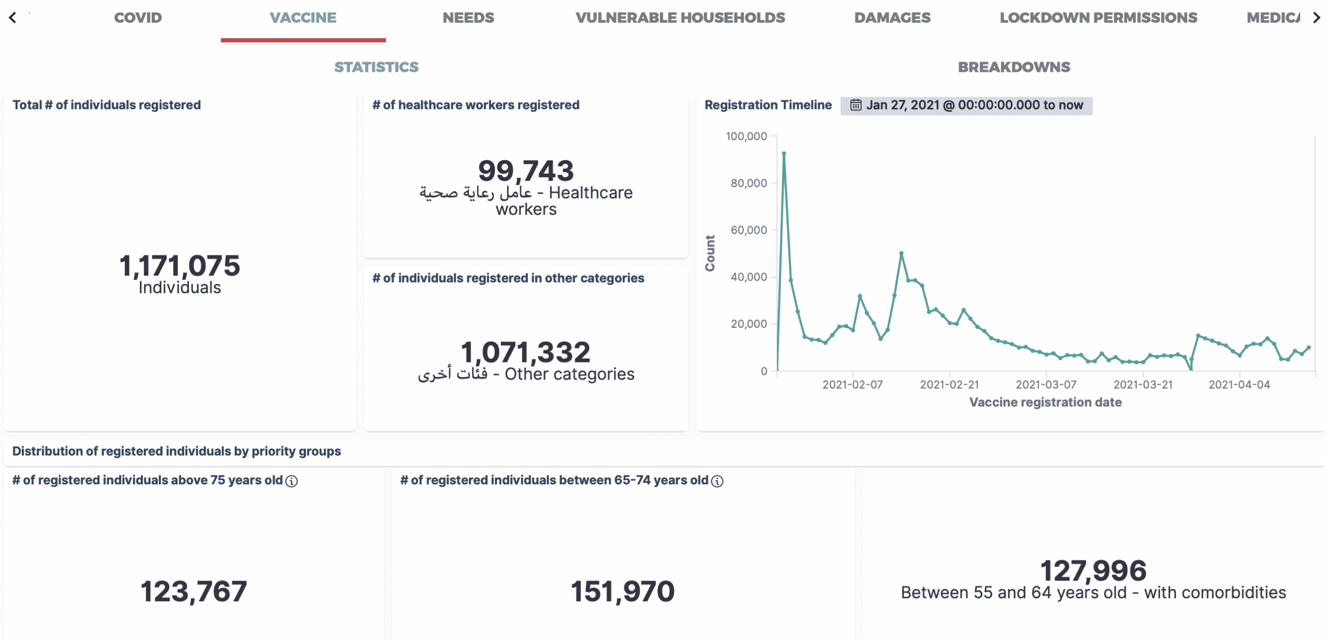Click the calendar icon in date range
Image resolution: width=1325 pixels, height=640 pixels.
pos(856,105)
